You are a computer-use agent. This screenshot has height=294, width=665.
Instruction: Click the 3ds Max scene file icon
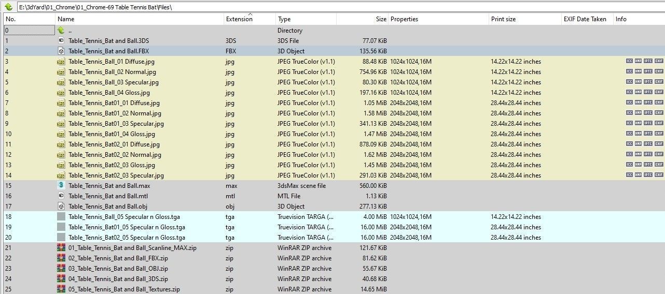click(x=61, y=185)
